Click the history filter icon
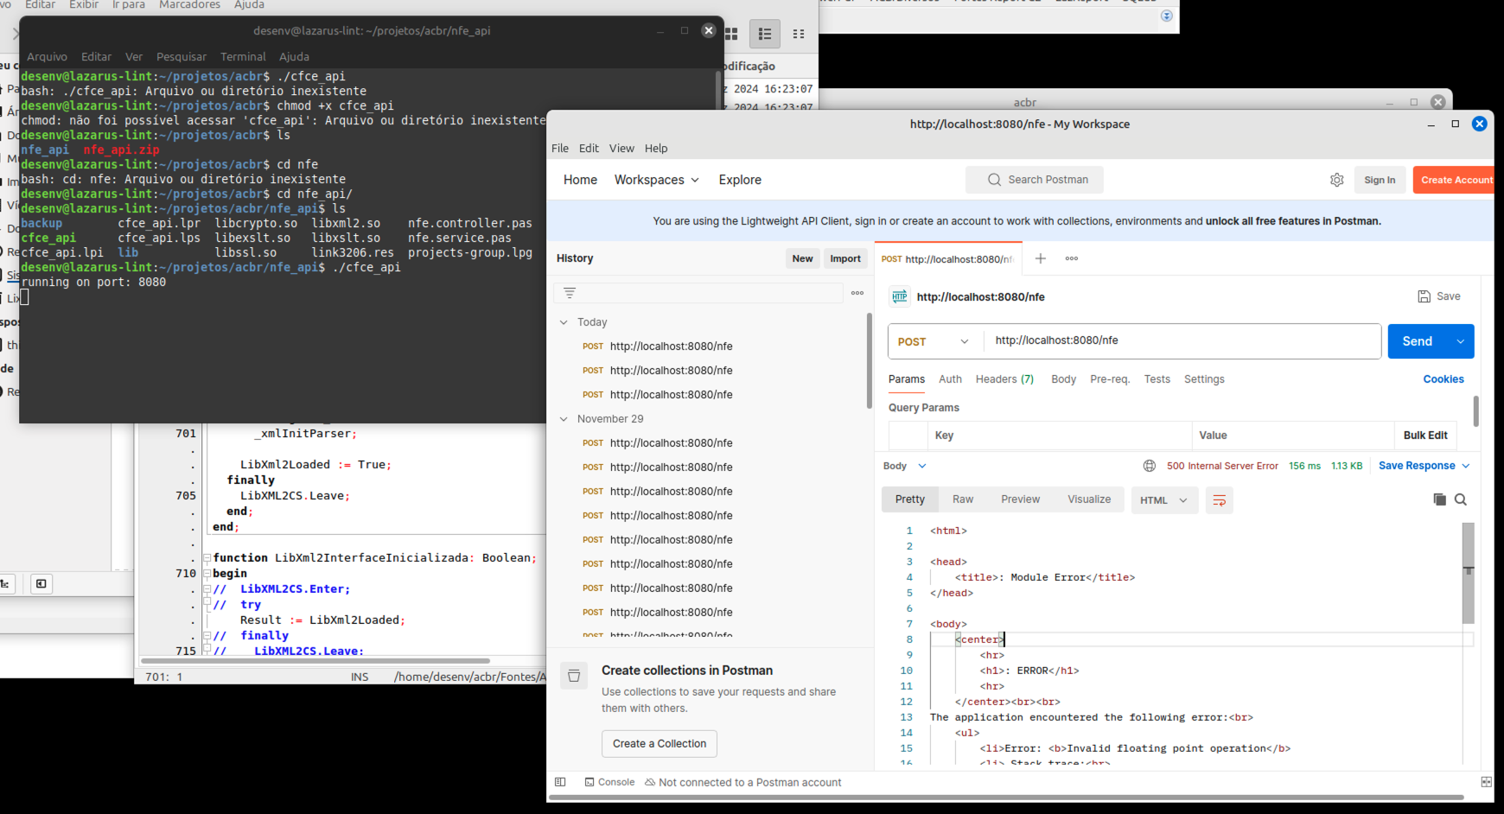The image size is (1504, 814). pyautogui.click(x=570, y=293)
